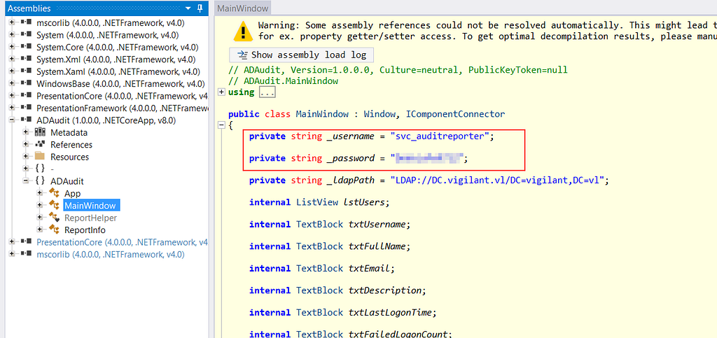
Task: Click the ADAudit.MainWindow comment line
Action: tap(283, 81)
